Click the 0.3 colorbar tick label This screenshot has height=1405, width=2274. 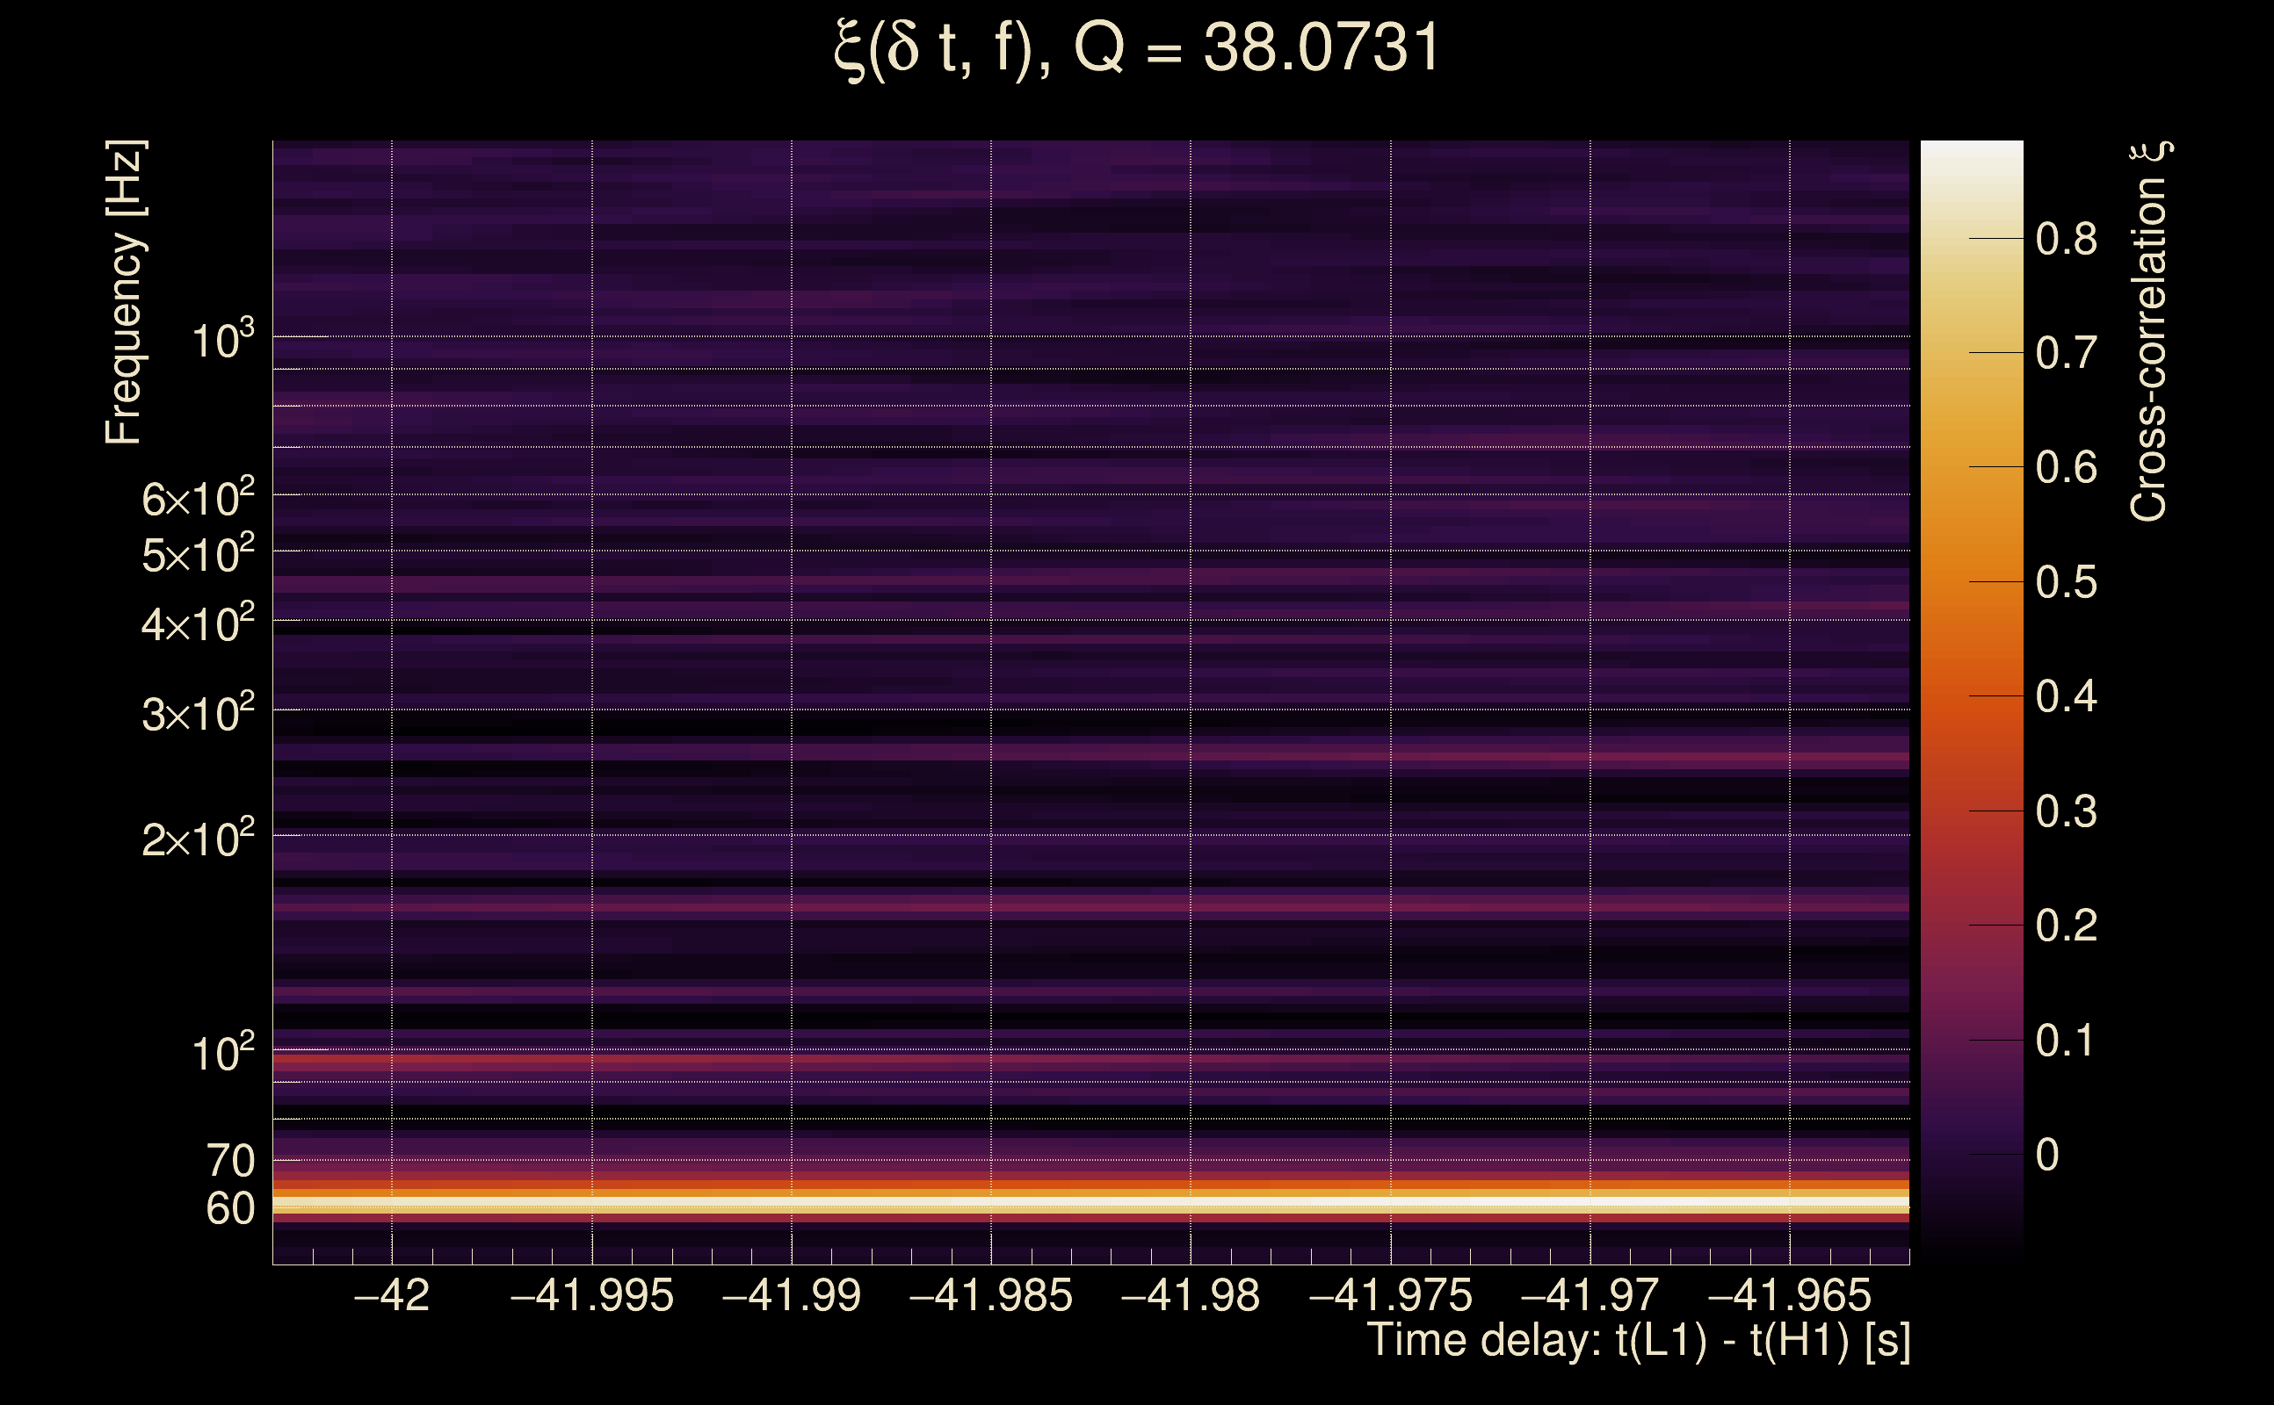2066,812
